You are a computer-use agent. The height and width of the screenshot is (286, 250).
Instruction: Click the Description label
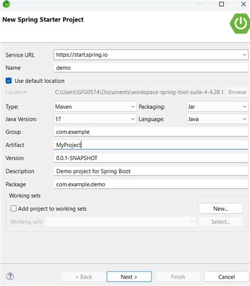[20, 171]
